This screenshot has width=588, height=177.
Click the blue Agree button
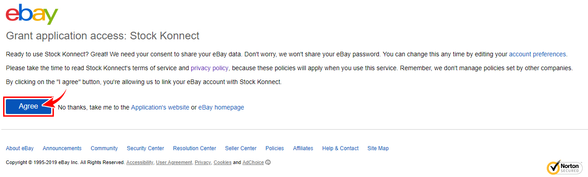tap(28, 107)
